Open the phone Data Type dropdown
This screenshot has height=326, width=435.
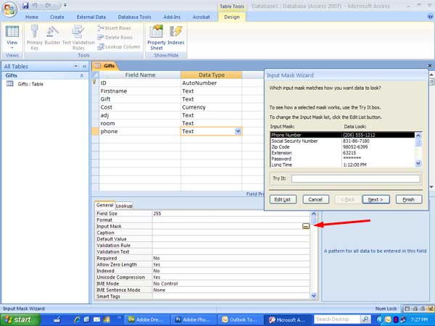point(238,131)
